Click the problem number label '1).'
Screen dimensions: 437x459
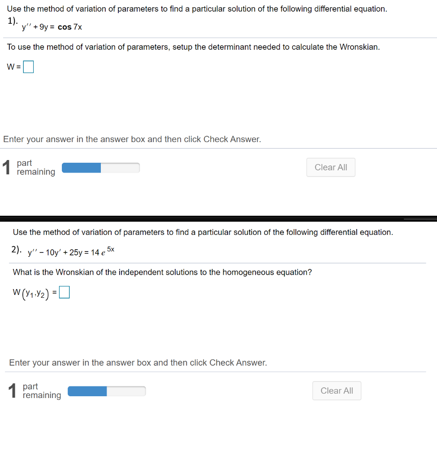coord(12,20)
